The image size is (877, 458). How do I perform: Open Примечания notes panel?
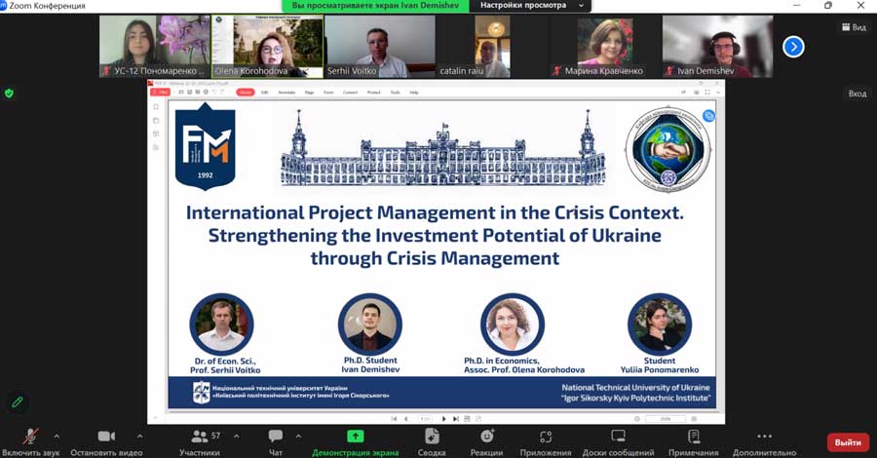[x=693, y=437]
